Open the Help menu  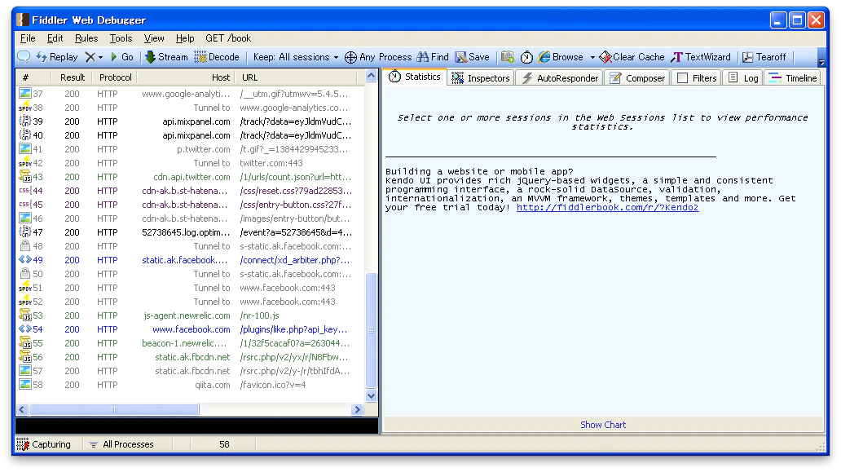[185, 38]
